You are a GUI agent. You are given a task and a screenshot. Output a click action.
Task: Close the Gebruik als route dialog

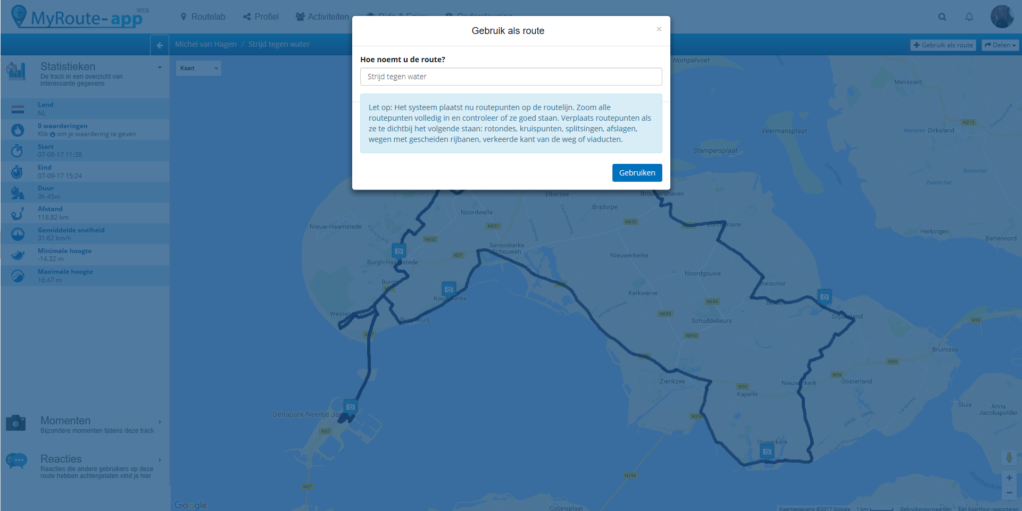tap(659, 29)
